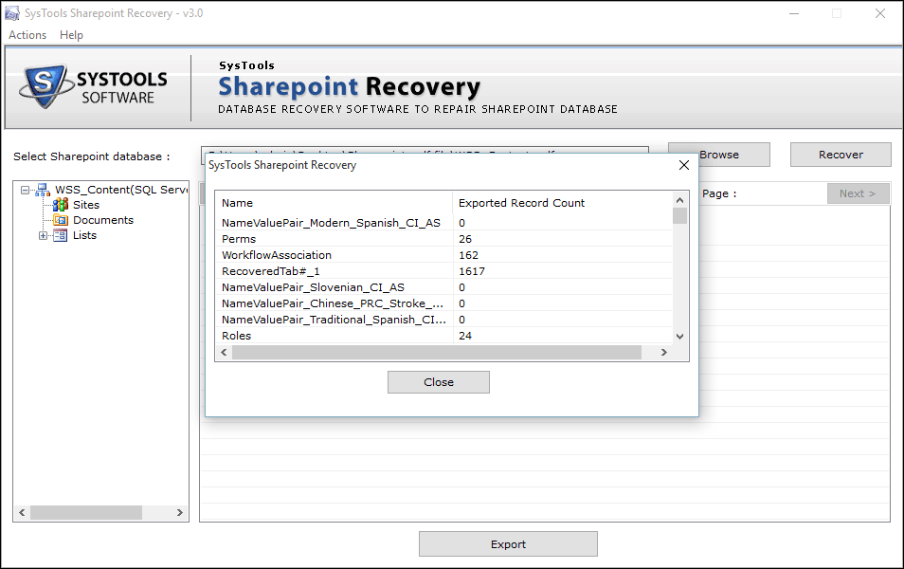This screenshot has height=569, width=904.
Task: Select the NameValuePair_Modern_Spanish_CI_AS row
Action: pos(443,223)
